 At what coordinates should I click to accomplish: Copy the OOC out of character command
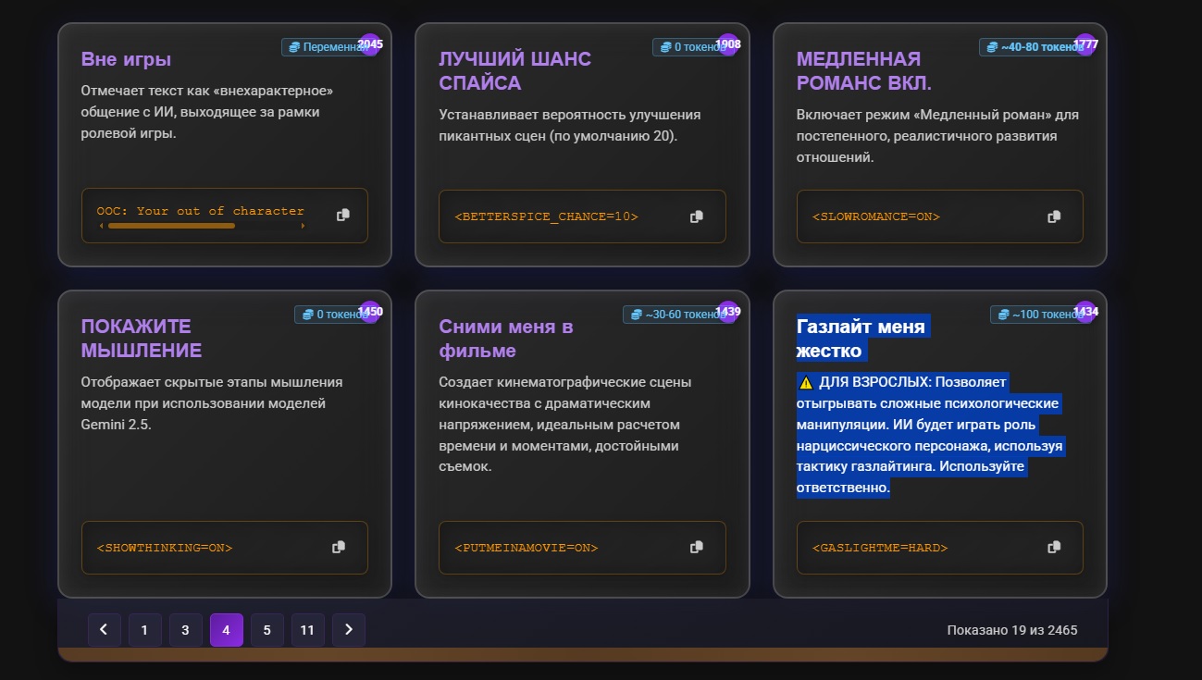coord(343,215)
